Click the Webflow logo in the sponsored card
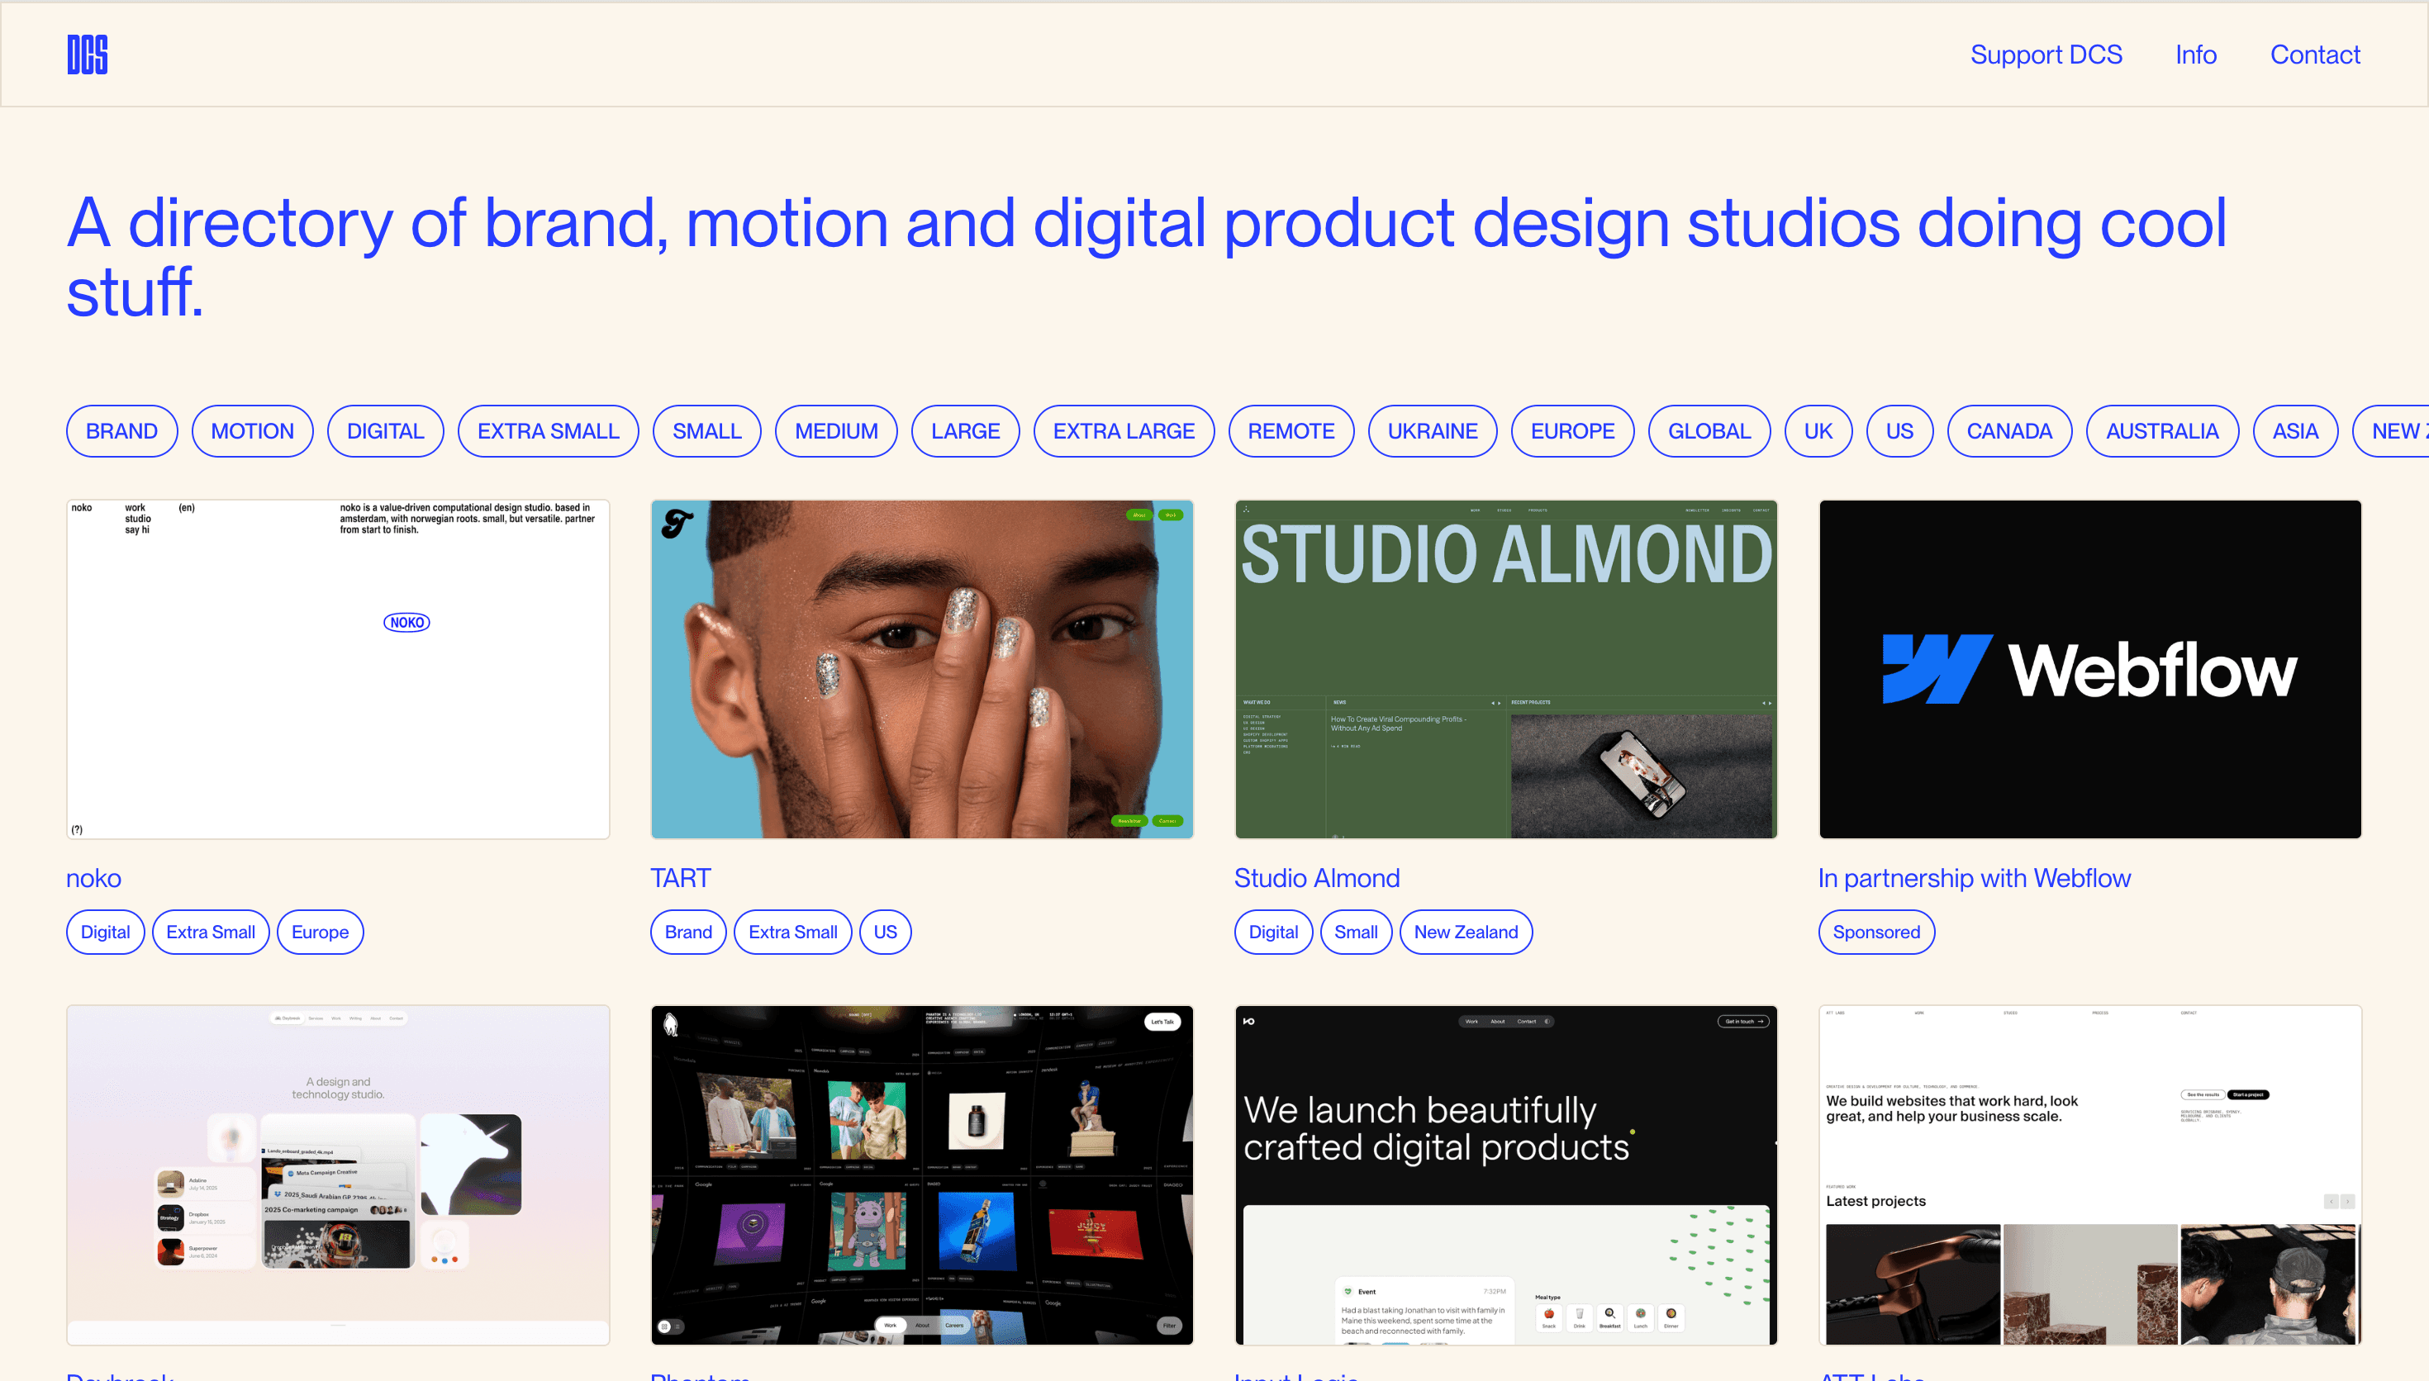This screenshot has height=1381, width=2429. click(2089, 669)
